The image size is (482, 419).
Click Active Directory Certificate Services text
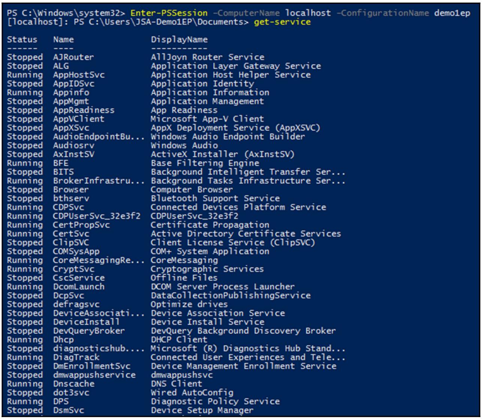(245, 234)
